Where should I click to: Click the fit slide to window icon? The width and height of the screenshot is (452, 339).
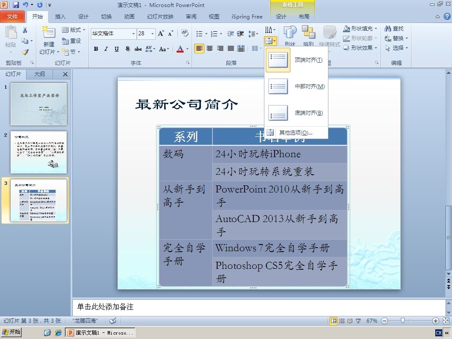tap(446, 321)
